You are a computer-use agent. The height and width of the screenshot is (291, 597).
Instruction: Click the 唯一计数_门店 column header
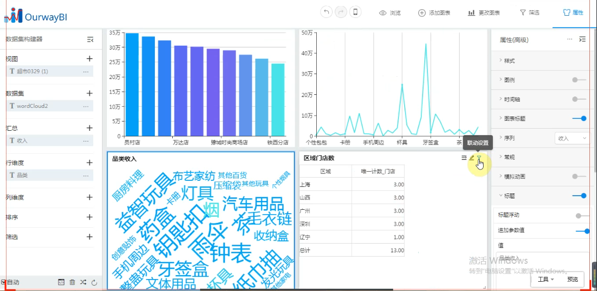pyautogui.click(x=378, y=171)
